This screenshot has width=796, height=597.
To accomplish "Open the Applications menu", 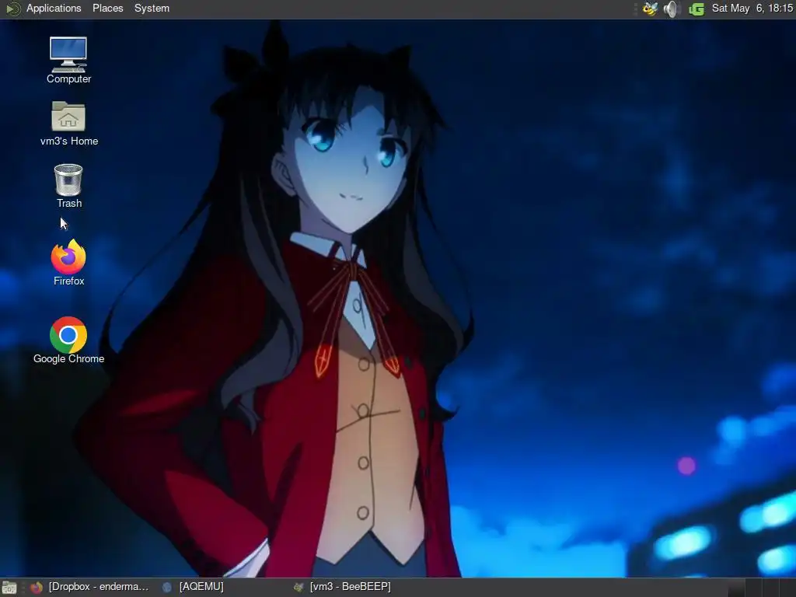I will [54, 8].
